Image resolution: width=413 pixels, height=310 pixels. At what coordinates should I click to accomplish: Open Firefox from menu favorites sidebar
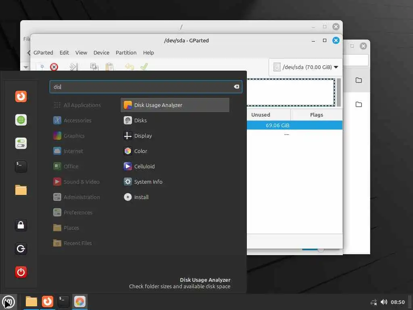(x=21, y=96)
